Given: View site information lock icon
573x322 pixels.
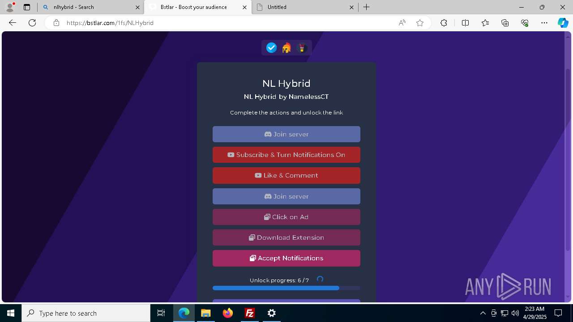Looking at the screenshot, I should 56,23.
